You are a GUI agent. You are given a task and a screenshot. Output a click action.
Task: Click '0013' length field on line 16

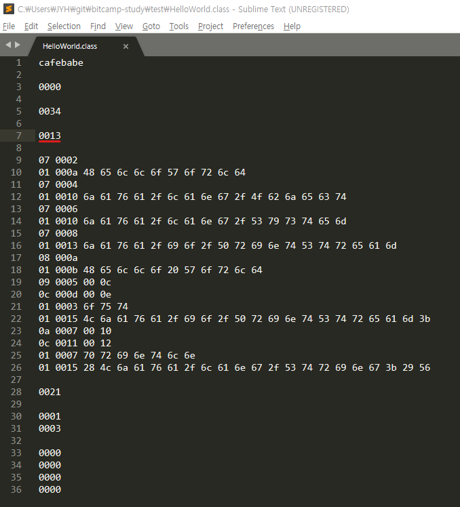66,246
